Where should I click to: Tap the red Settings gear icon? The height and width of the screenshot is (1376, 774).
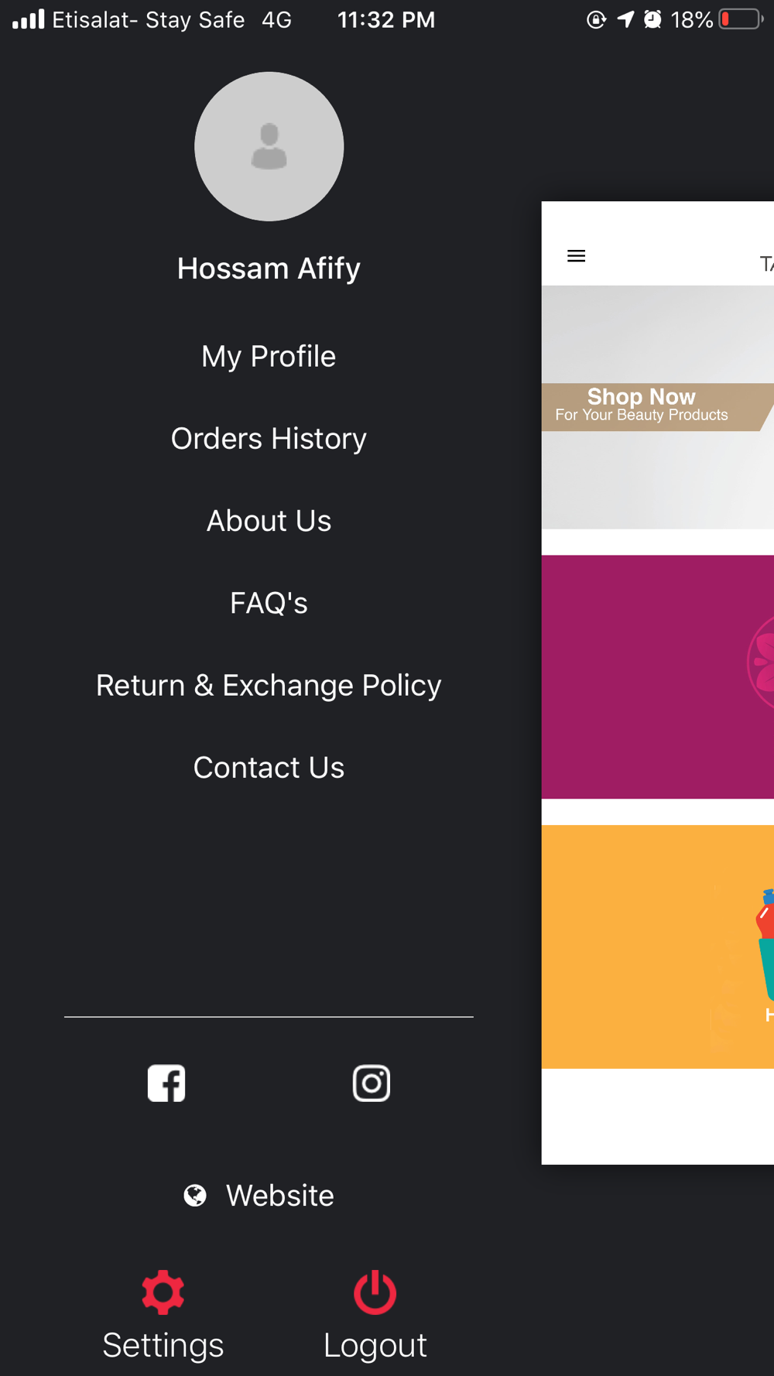coord(163,1292)
